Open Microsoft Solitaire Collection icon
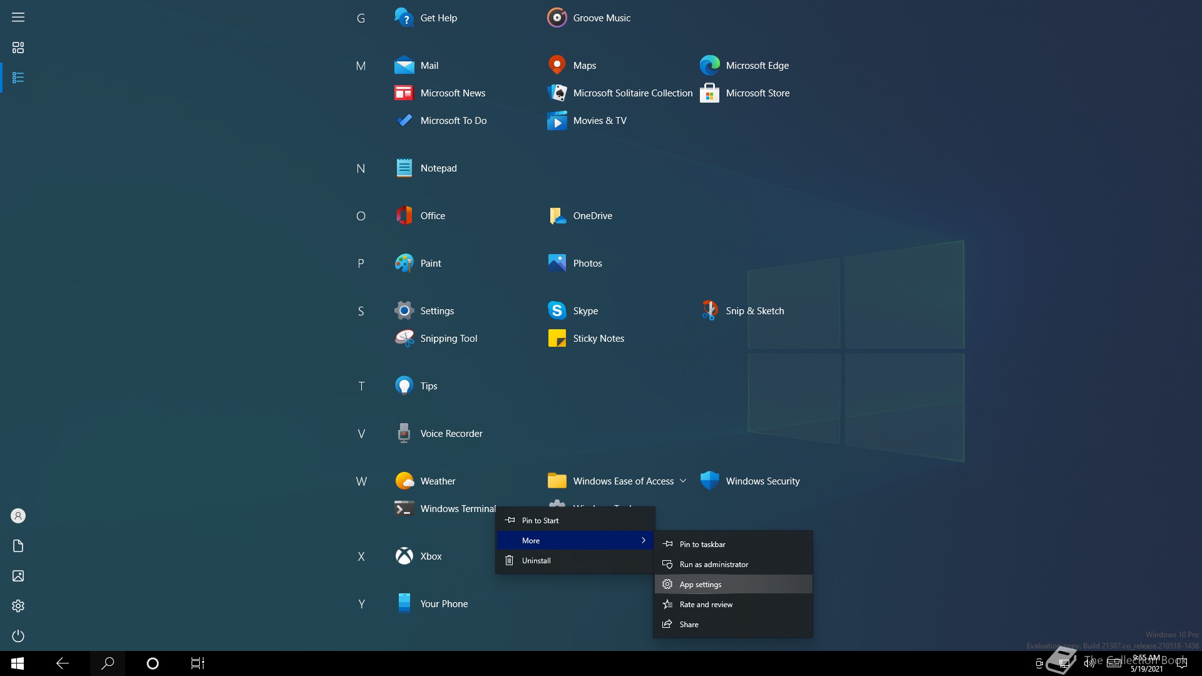This screenshot has height=676, width=1202. pos(557,93)
